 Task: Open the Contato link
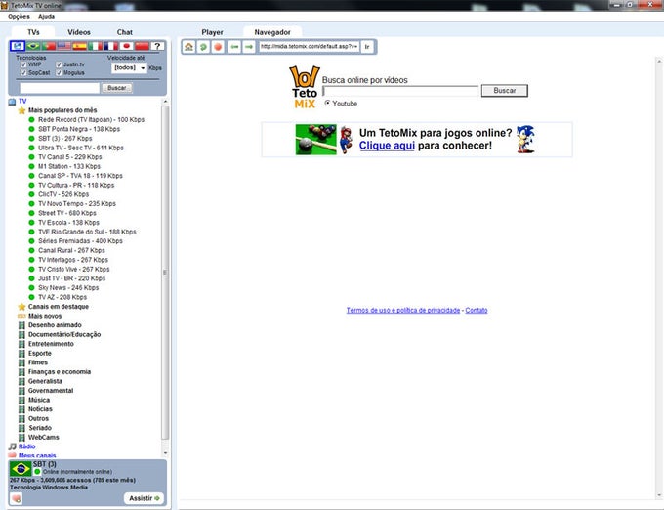coord(476,310)
